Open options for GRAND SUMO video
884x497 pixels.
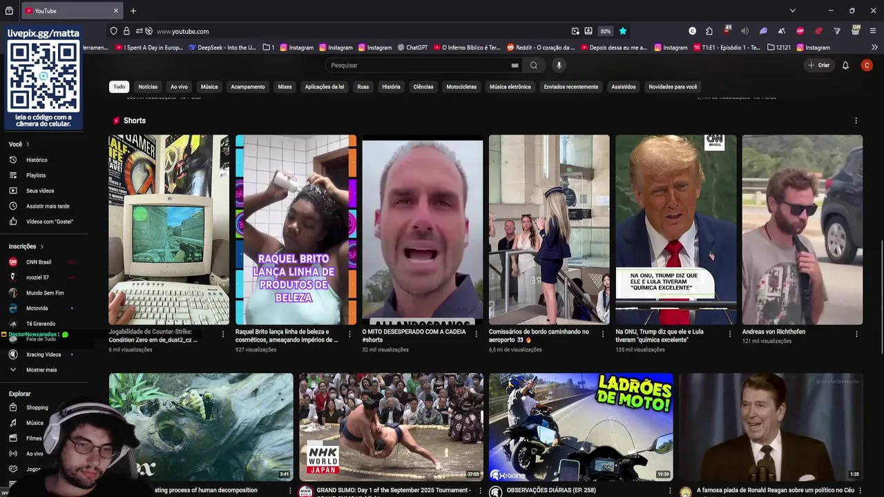pos(480,491)
